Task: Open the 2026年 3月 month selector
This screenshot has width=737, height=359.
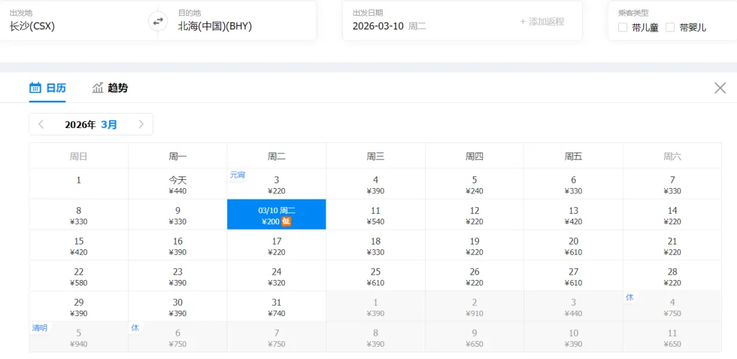Action: click(x=91, y=125)
